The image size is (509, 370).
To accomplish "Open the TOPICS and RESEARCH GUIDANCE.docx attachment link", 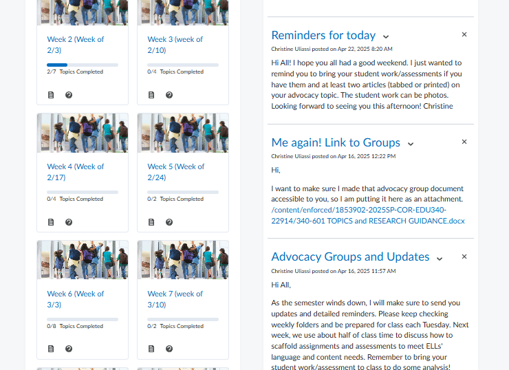I will click(368, 215).
